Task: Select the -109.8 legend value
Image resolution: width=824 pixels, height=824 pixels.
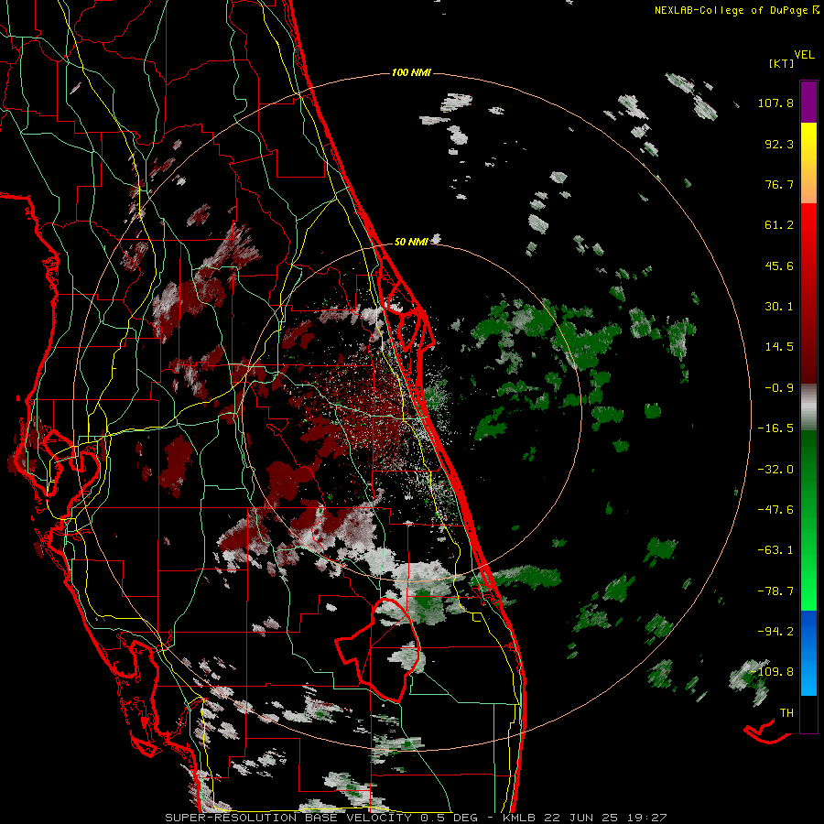Action: pyautogui.click(x=772, y=672)
